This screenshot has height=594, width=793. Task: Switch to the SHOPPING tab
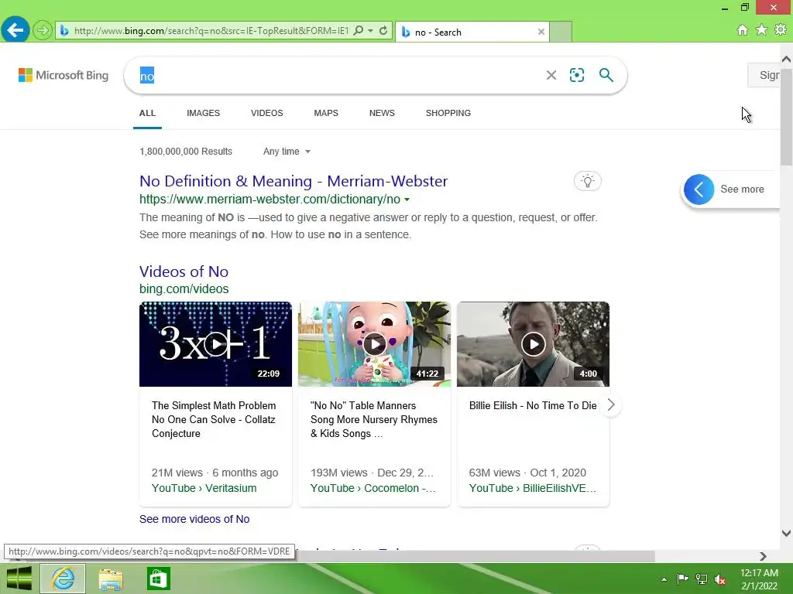[x=448, y=113]
